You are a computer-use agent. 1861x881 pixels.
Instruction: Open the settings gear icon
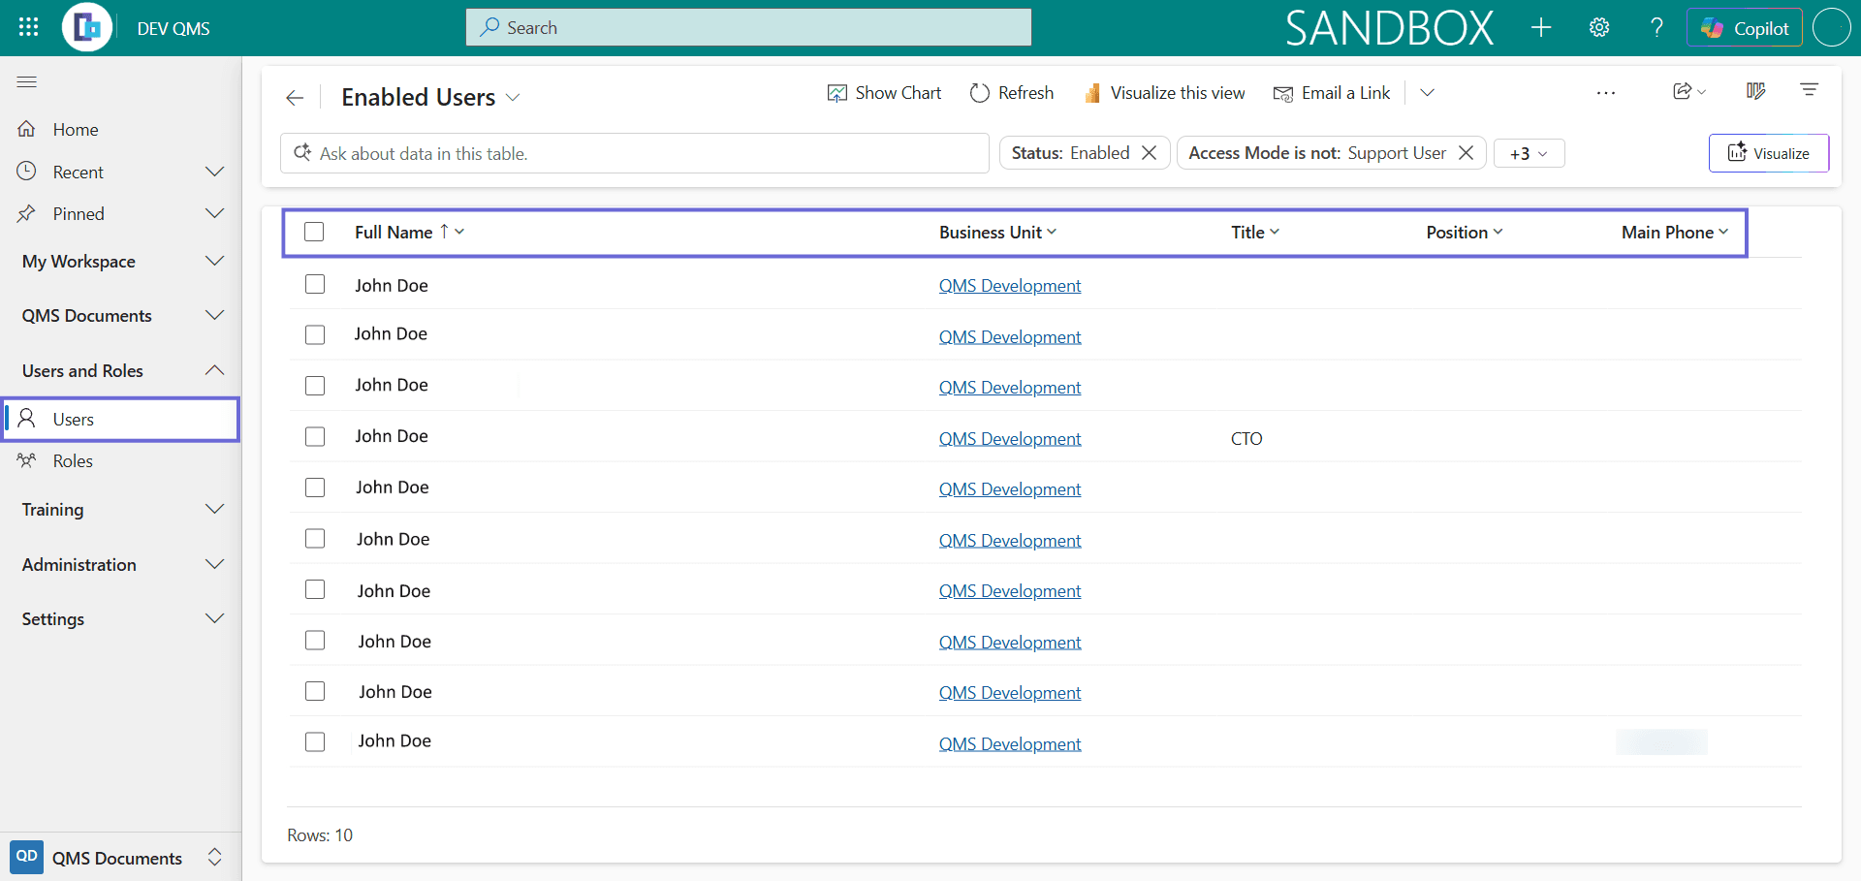click(1599, 27)
